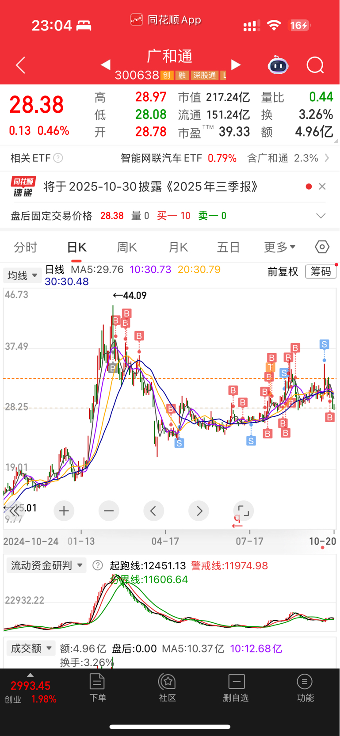Tap the 创 badge under stock code
Viewport: 340px width, 736px height.
166,75
